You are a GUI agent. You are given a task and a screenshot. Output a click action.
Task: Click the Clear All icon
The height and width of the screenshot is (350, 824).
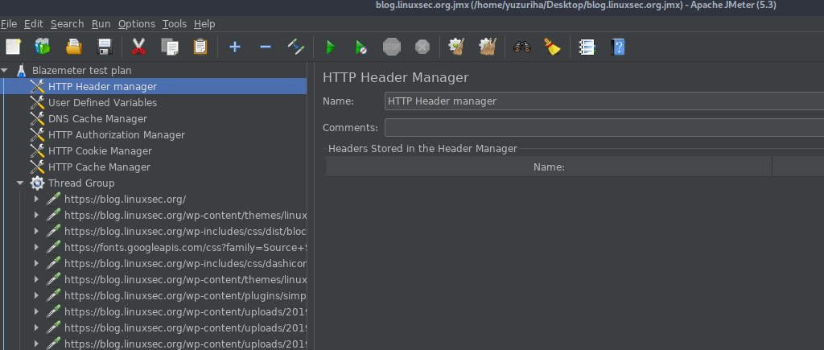488,47
